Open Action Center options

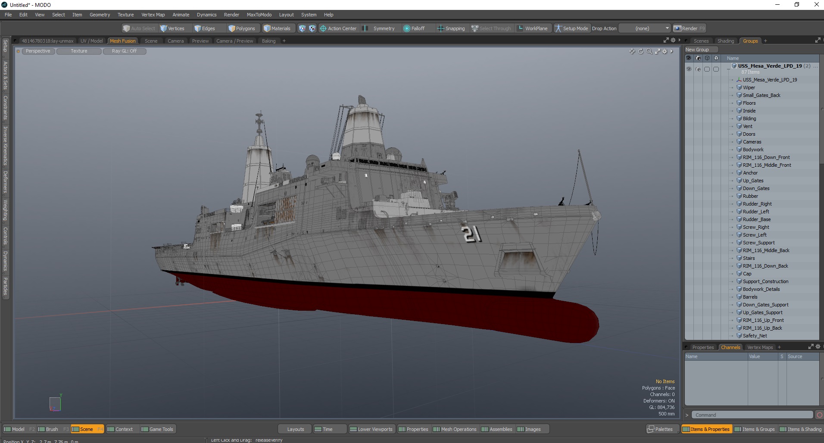[x=338, y=28]
